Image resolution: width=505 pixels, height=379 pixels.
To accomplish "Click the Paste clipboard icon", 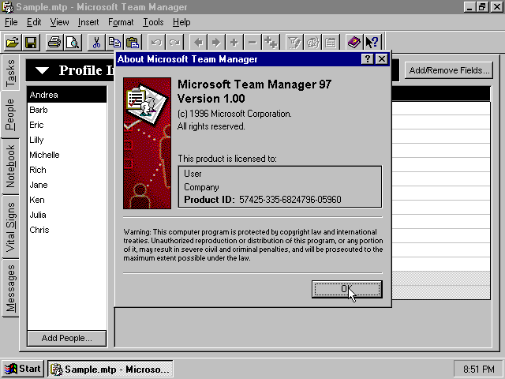I will [133, 42].
